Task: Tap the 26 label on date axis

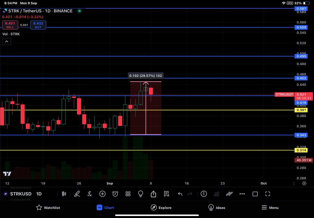Action: pyautogui.click(x=79, y=183)
